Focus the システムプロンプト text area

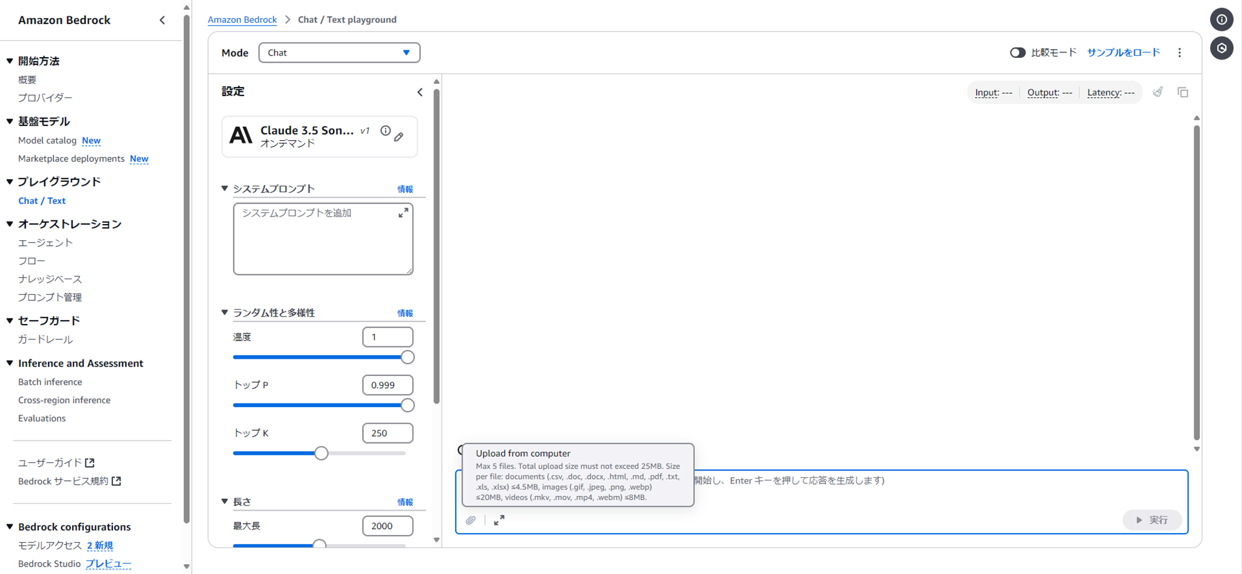pos(323,239)
